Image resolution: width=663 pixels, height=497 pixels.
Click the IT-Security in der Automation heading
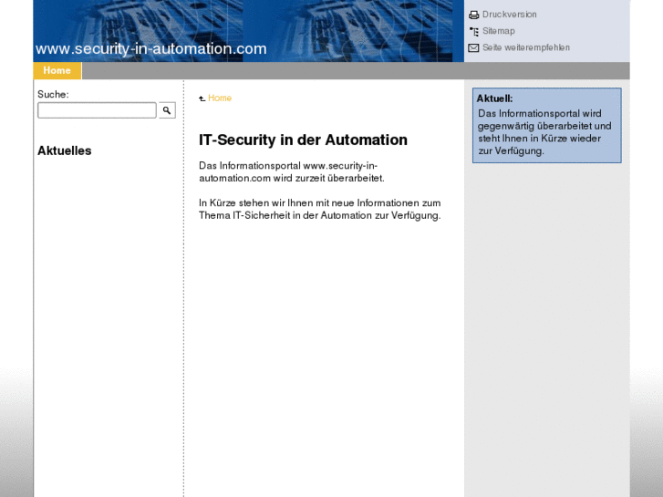(303, 140)
